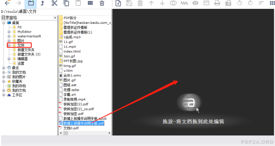Select the 处理.spbp file

point(71,90)
